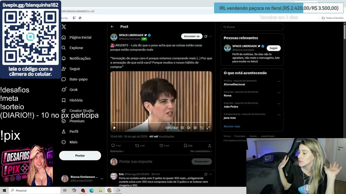Image resolution: width=346 pixels, height=194 pixels.
Task: Switch to Google Chrome in taskbar
Action: point(109,190)
